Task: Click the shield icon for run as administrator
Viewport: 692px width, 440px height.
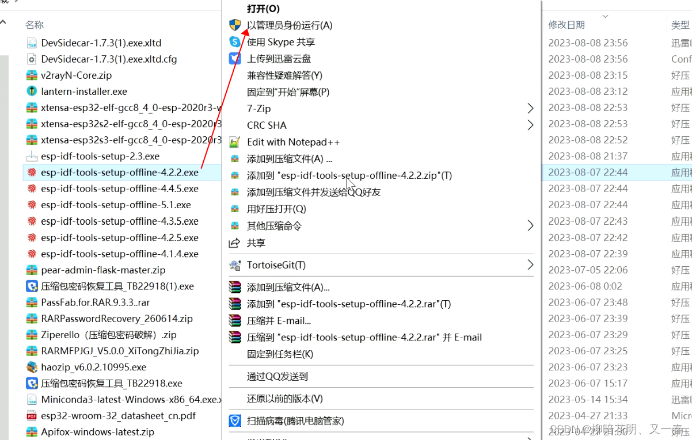Action: (235, 25)
